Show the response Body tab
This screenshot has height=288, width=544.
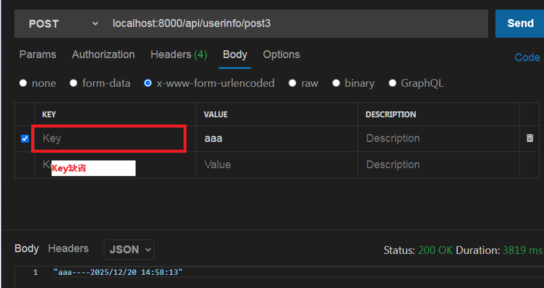27,248
